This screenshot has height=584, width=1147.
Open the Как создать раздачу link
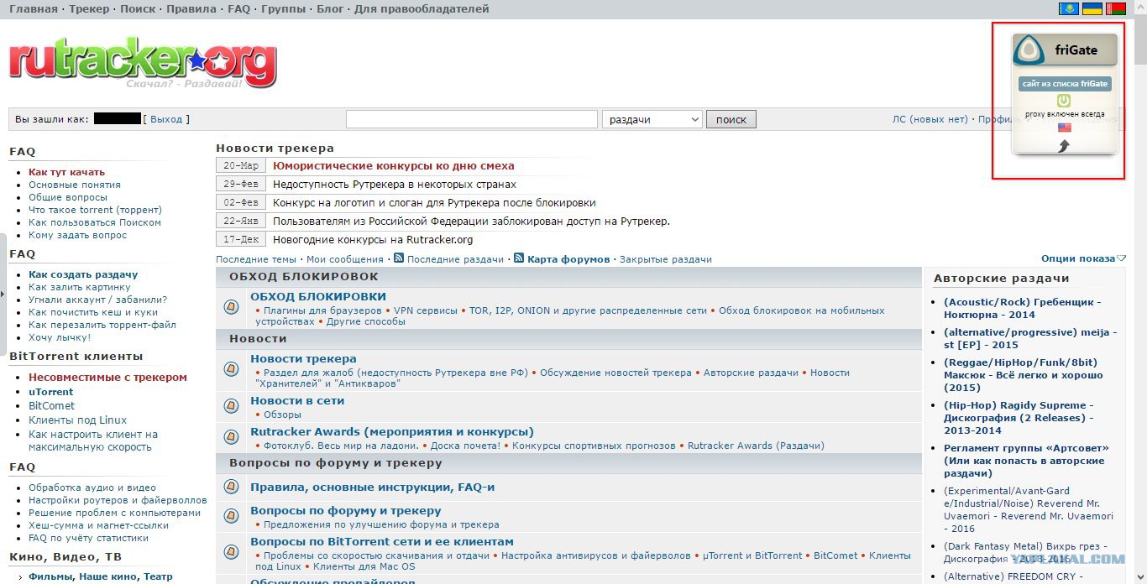tap(83, 274)
